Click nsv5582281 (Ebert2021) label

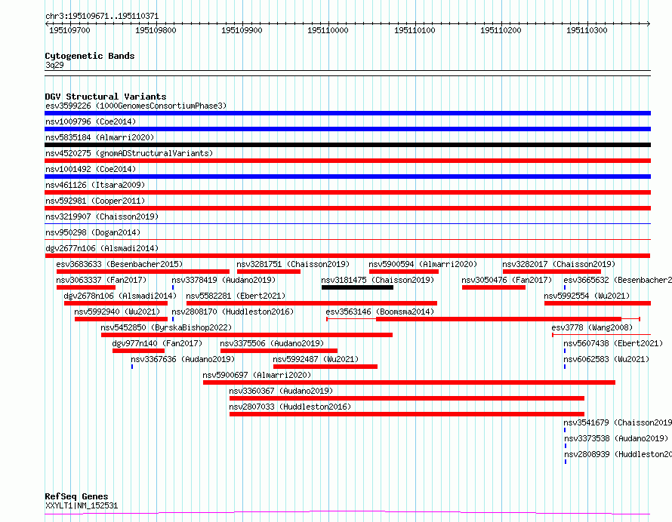236,296
